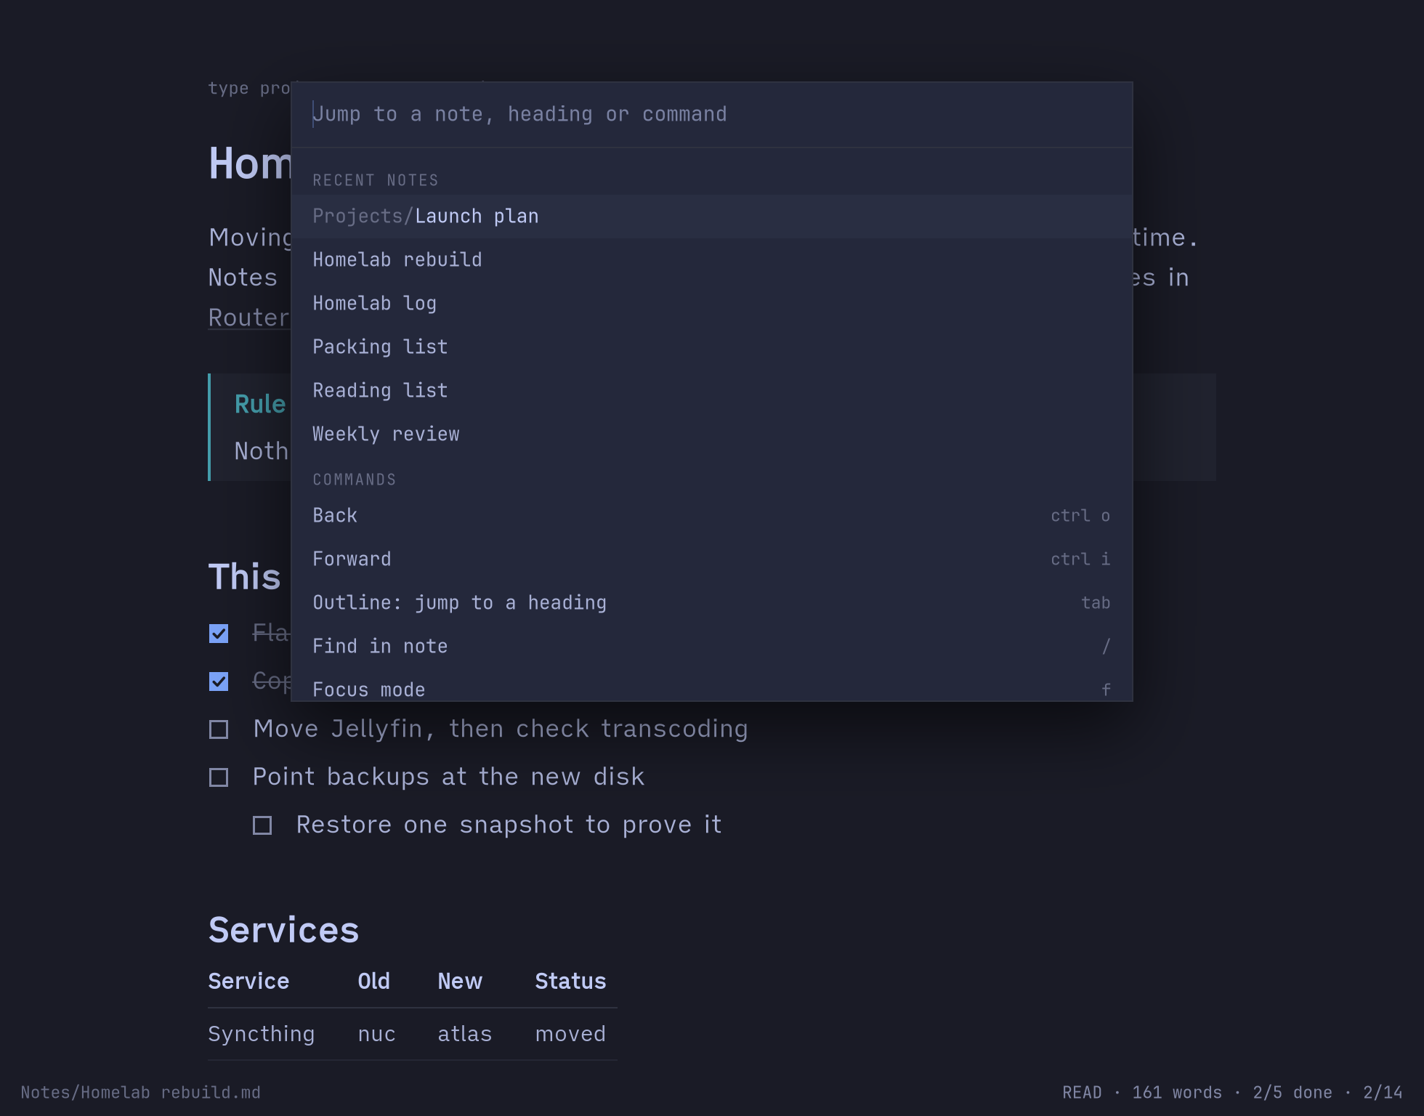The image size is (1424, 1116).
Task: Check Point backups at the new disk
Action: pyautogui.click(x=219, y=777)
